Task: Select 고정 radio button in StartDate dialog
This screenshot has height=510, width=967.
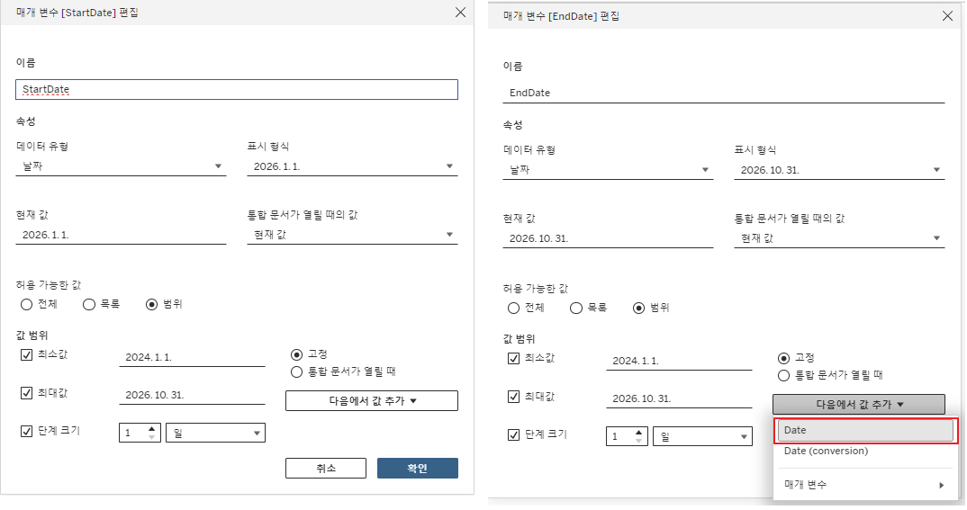Action: [296, 354]
